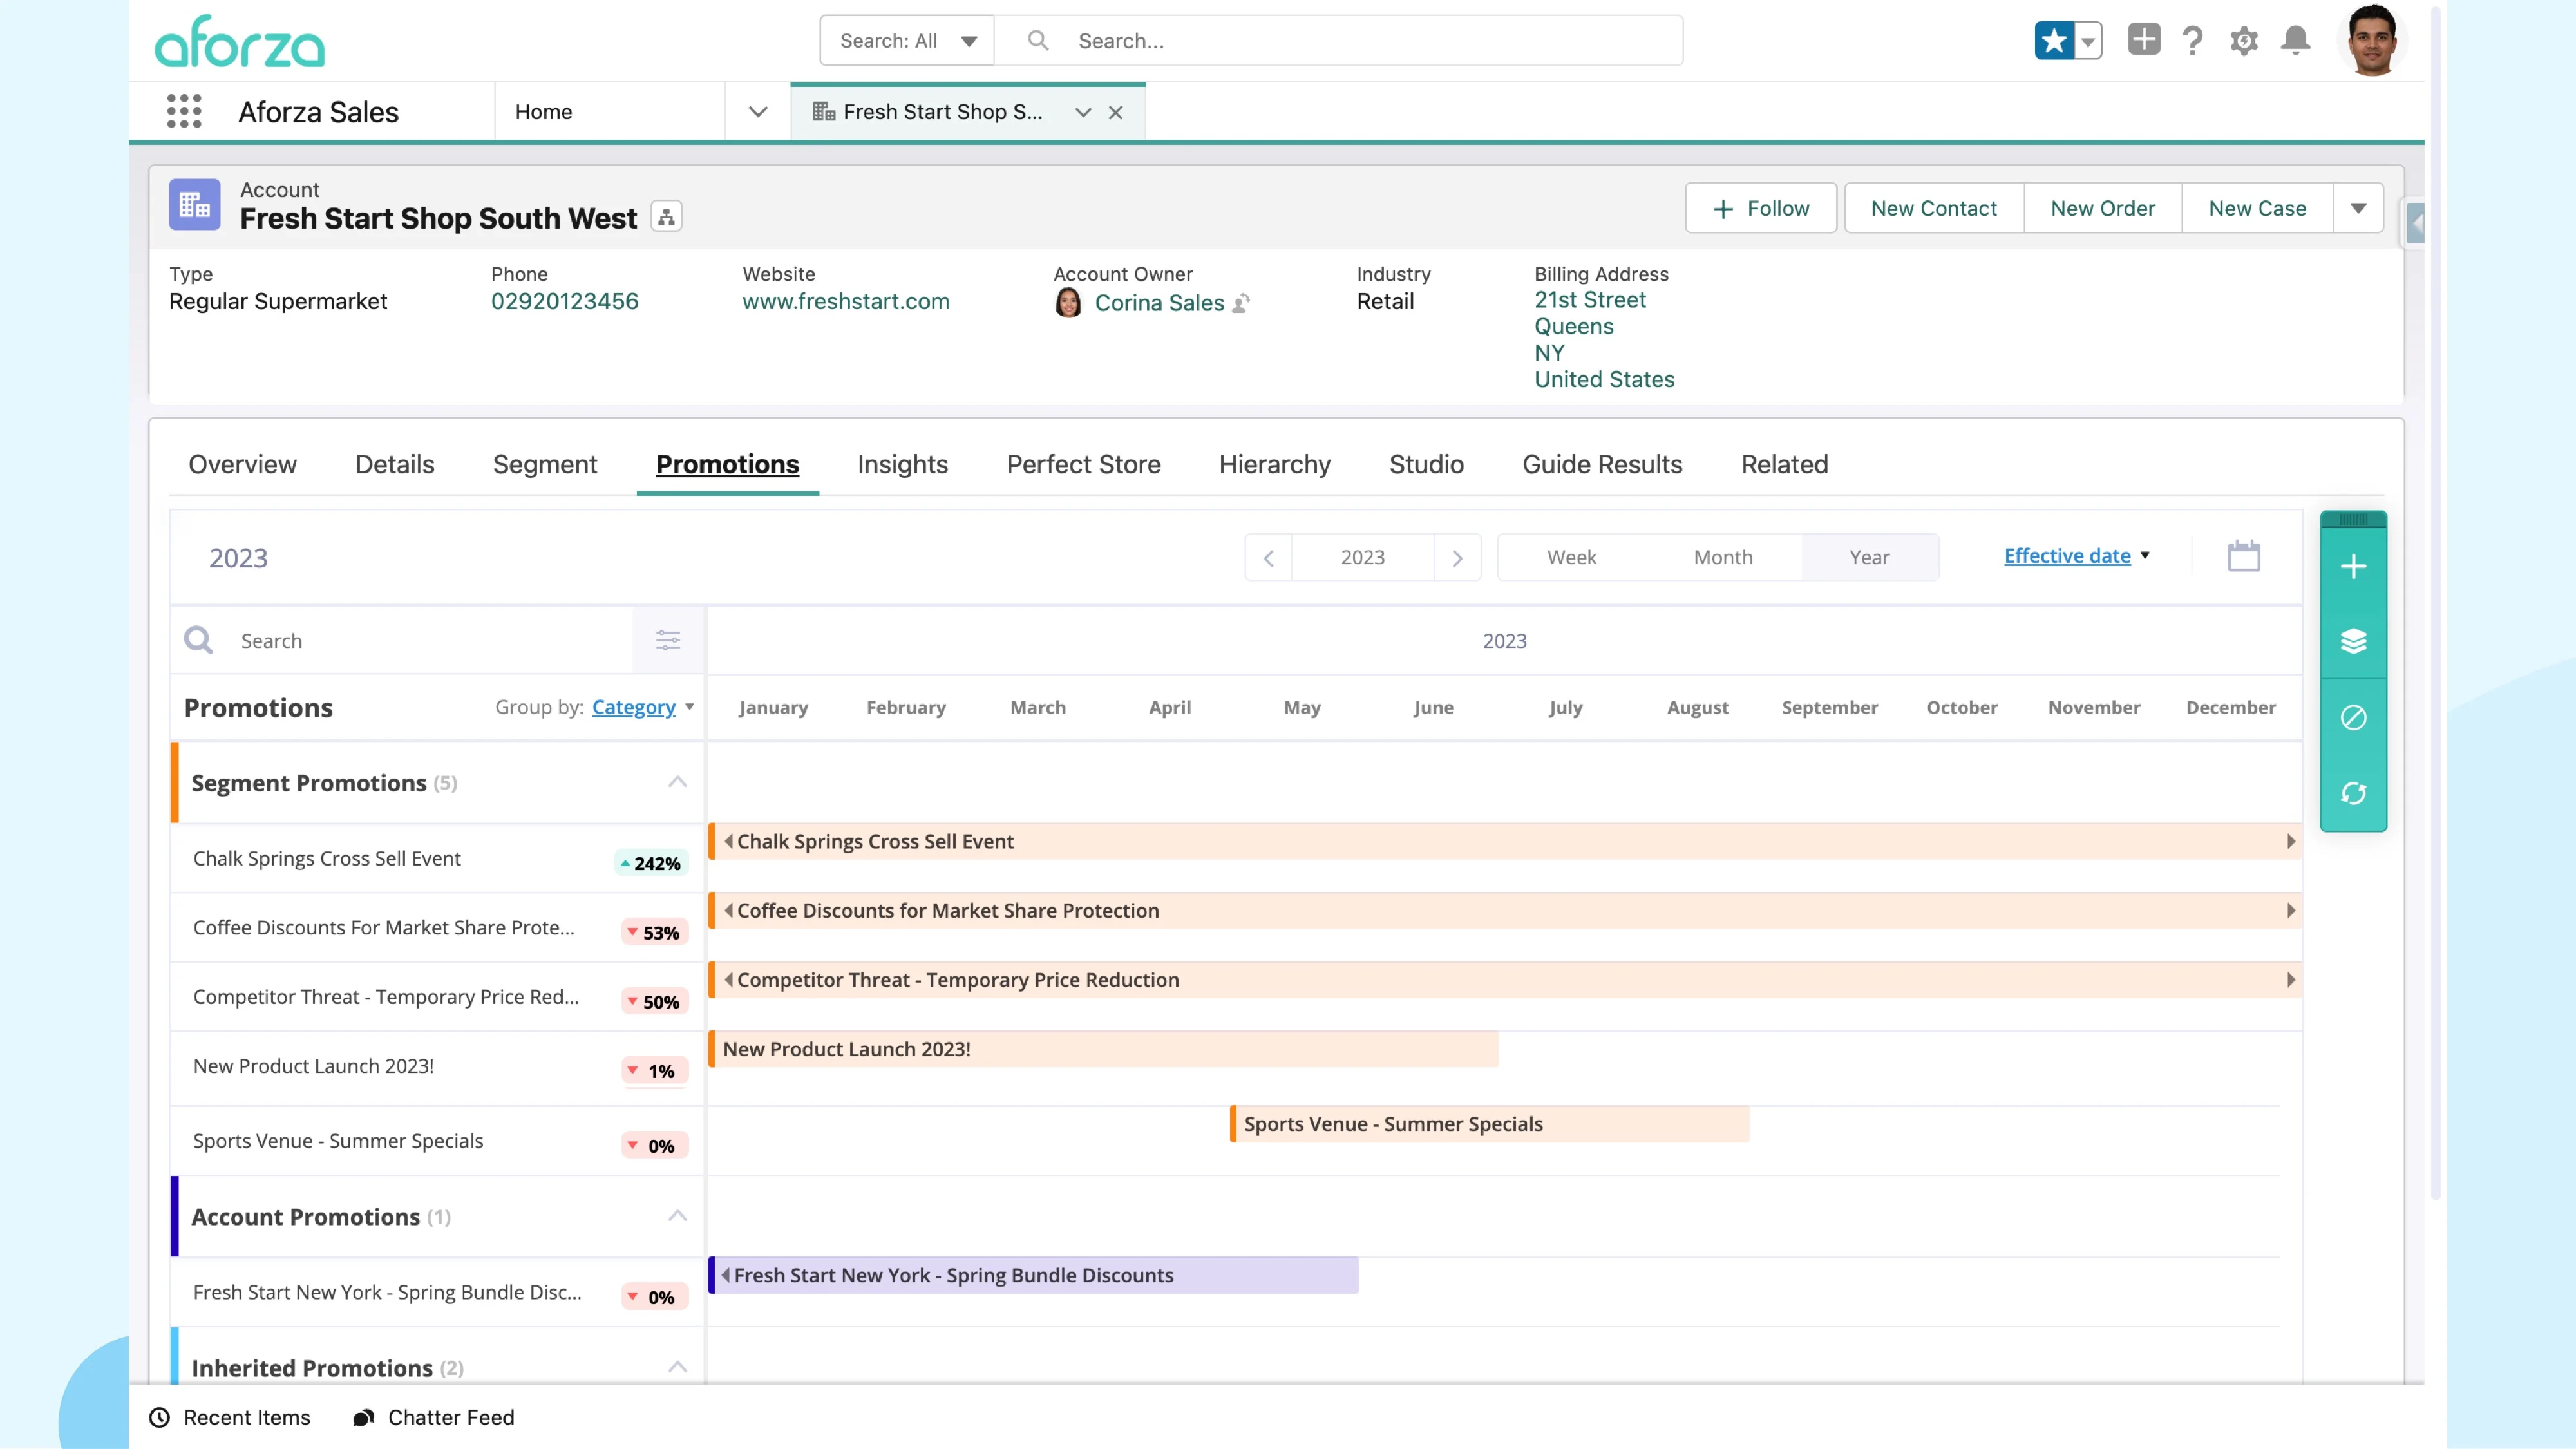Click the prohibited circle icon in toolbar

(2353, 717)
